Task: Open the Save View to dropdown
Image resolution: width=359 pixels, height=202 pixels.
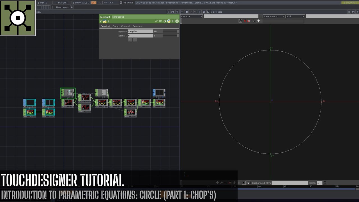Action: pos(274,16)
